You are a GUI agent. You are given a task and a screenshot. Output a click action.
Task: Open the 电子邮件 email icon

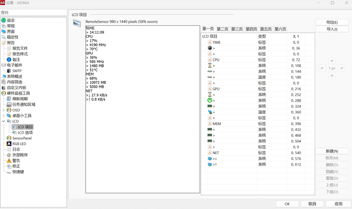pyautogui.click(x=4, y=65)
